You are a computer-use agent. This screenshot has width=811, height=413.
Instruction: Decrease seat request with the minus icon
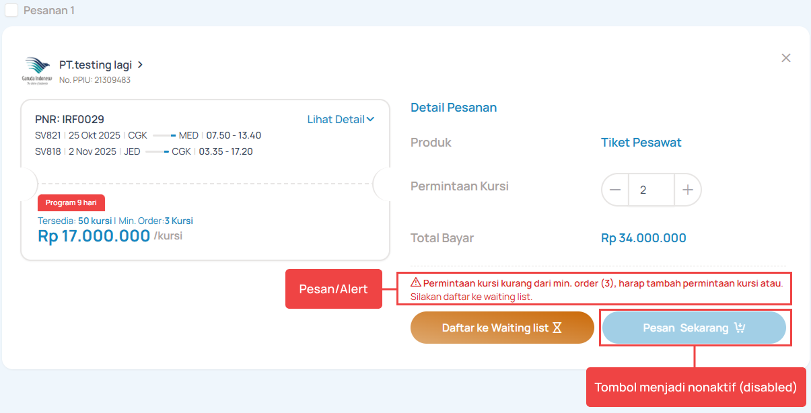point(615,190)
